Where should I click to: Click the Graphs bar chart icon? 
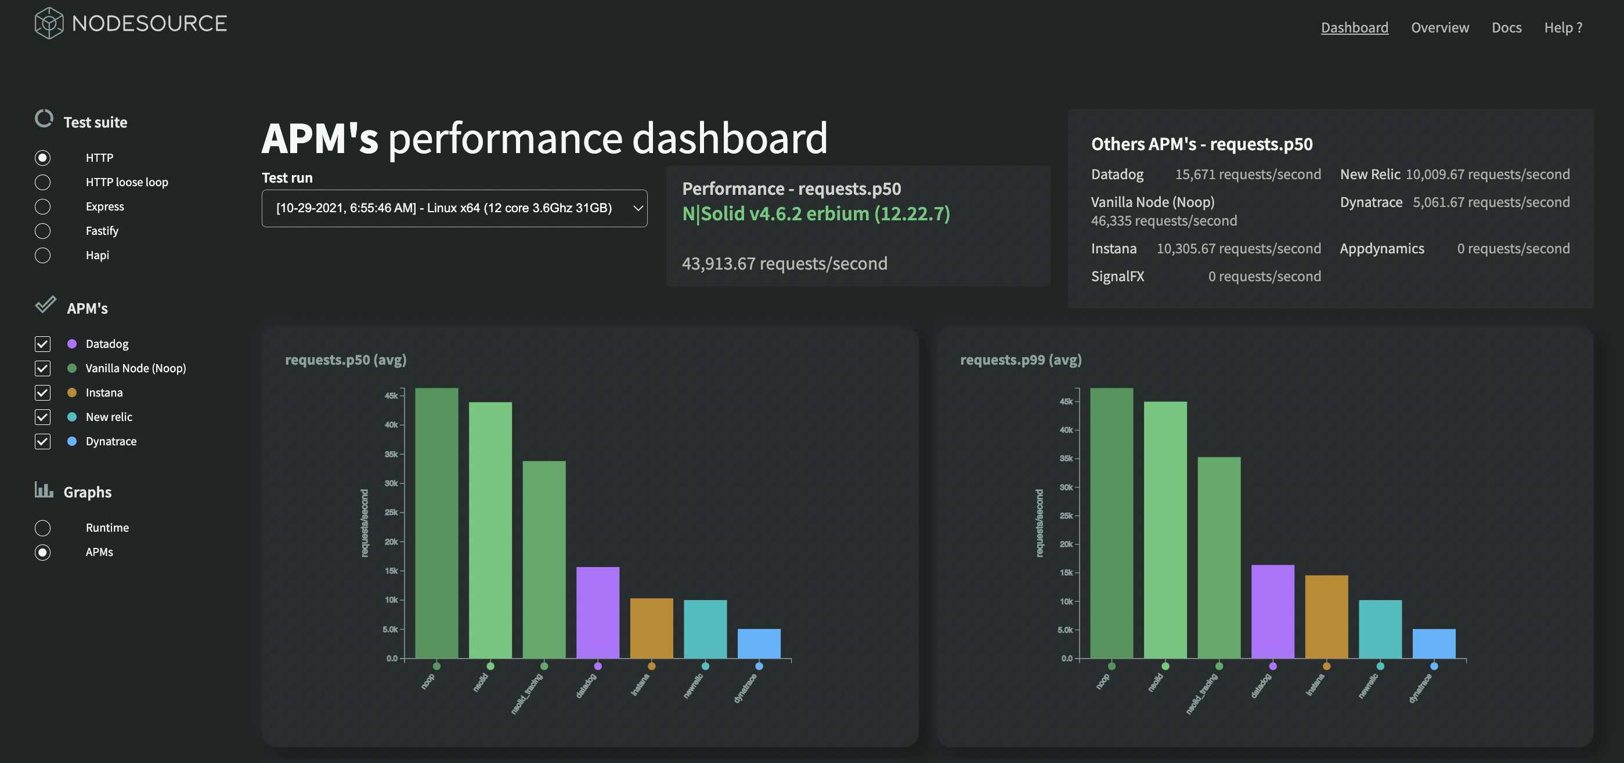(x=44, y=490)
